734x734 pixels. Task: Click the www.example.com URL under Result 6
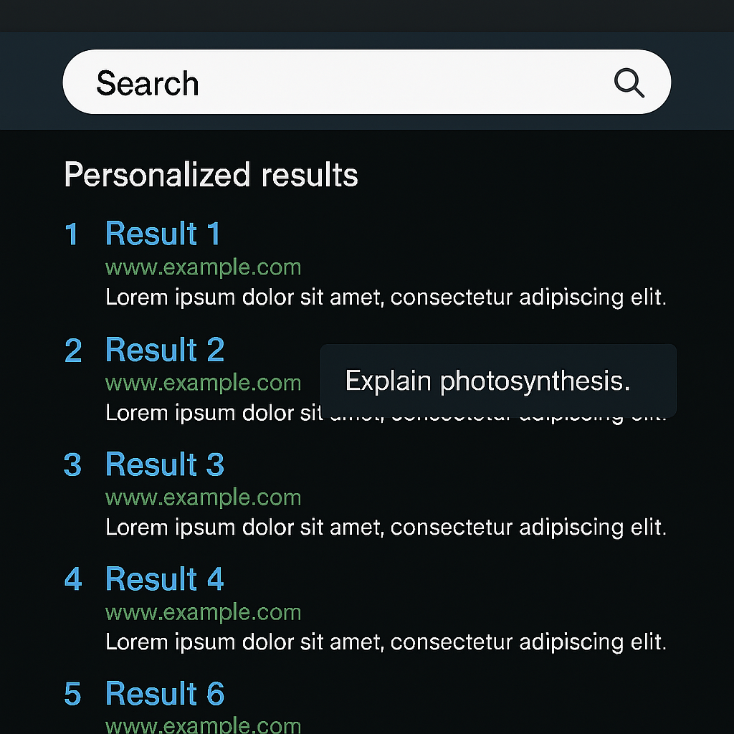[x=203, y=724]
